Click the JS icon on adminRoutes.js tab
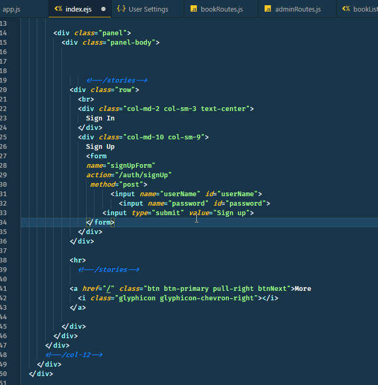378x385 pixels. tap(268, 9)
